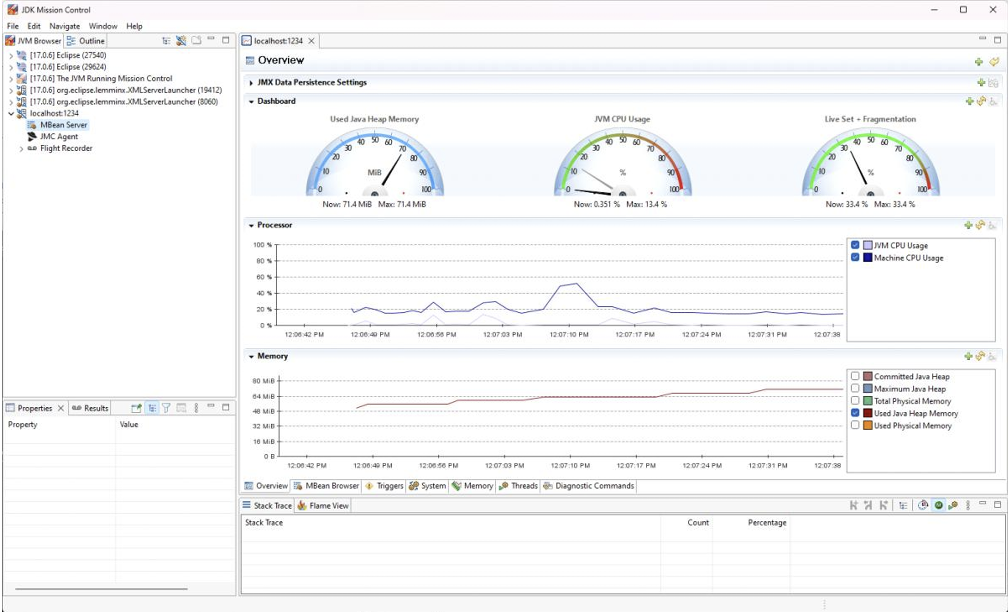The image size is (1008, 612).
Task: Click plus icon in JMX Data Persistence Settings header
Action: click(981, 83)
